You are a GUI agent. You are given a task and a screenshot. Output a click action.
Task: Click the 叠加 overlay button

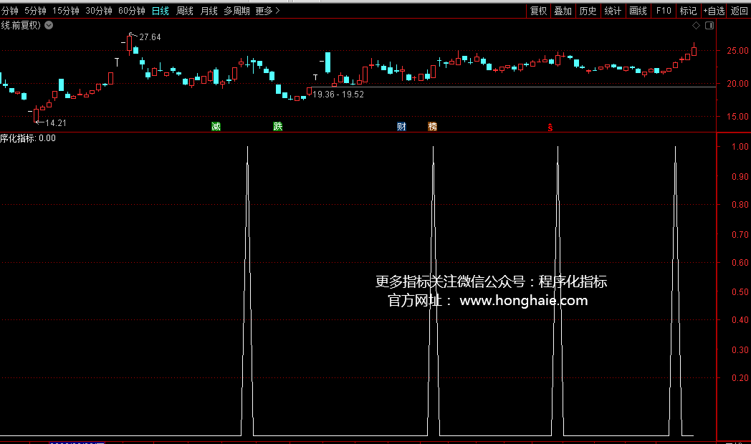pos(563,11)
